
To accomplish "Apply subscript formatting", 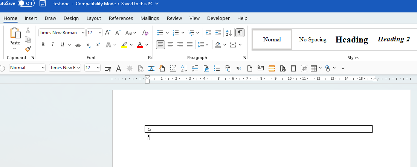I will [88, 45].
